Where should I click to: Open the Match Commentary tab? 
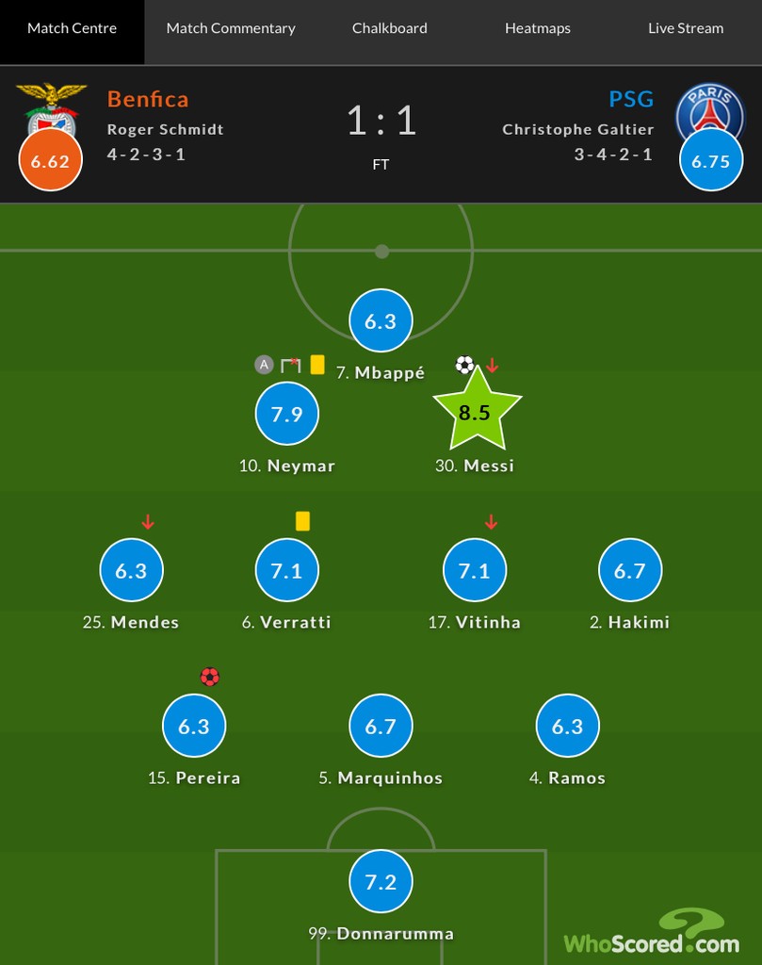click(231, 28)
